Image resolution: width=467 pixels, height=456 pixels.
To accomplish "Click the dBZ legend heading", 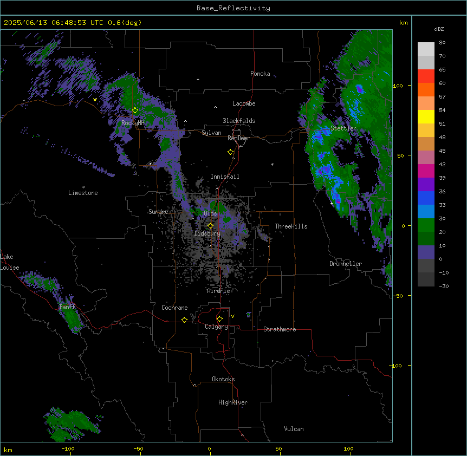I will [x=439, y=29].
